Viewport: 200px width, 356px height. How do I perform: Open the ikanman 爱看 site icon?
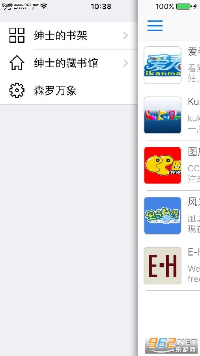pyautogui.click(x=163, y=65)
